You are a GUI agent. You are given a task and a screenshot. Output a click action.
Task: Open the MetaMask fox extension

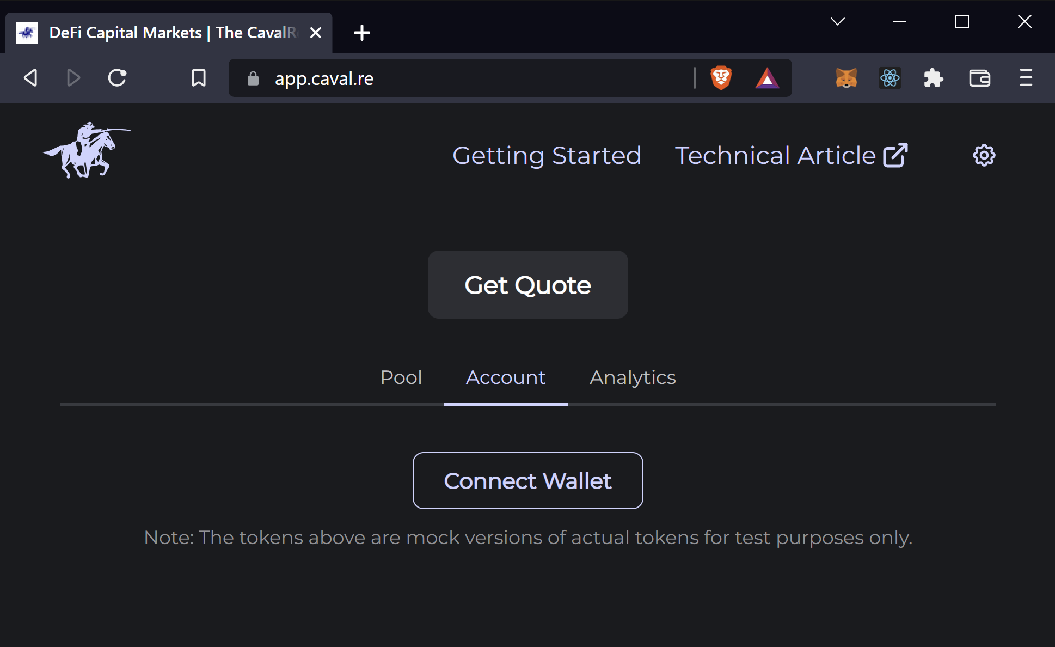click(x=847, y=78)
